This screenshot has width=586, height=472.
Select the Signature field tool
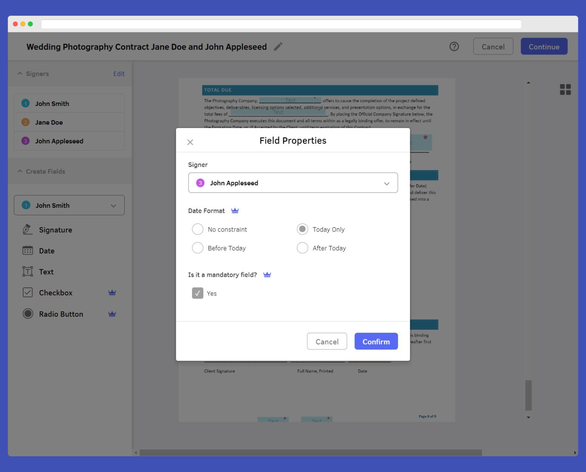(x=55, y=230)
